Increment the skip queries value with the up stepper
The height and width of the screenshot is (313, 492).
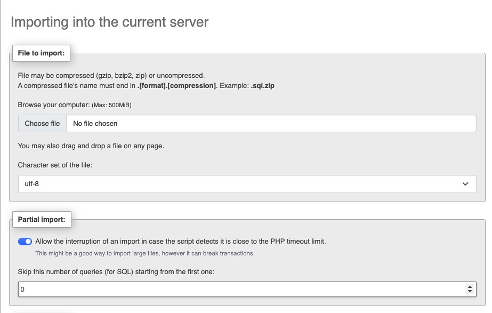pyautogui.click(x=470, y=287)
